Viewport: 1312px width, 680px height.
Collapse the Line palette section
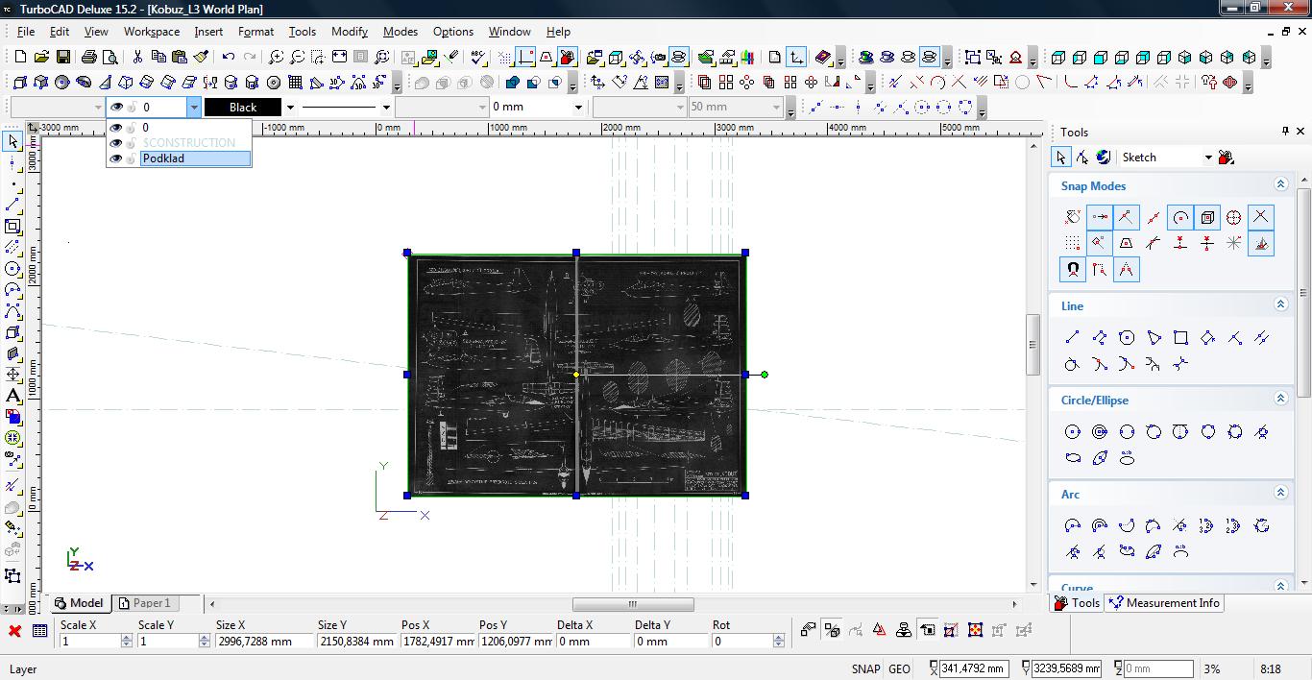tap(1280, 304)
